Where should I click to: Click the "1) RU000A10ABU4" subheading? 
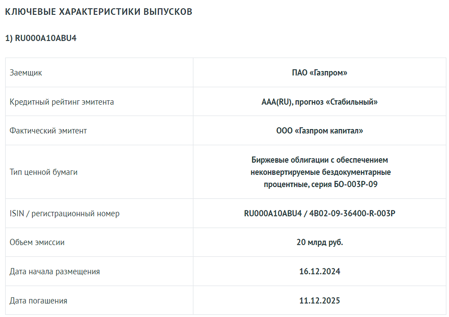(41, 38)
